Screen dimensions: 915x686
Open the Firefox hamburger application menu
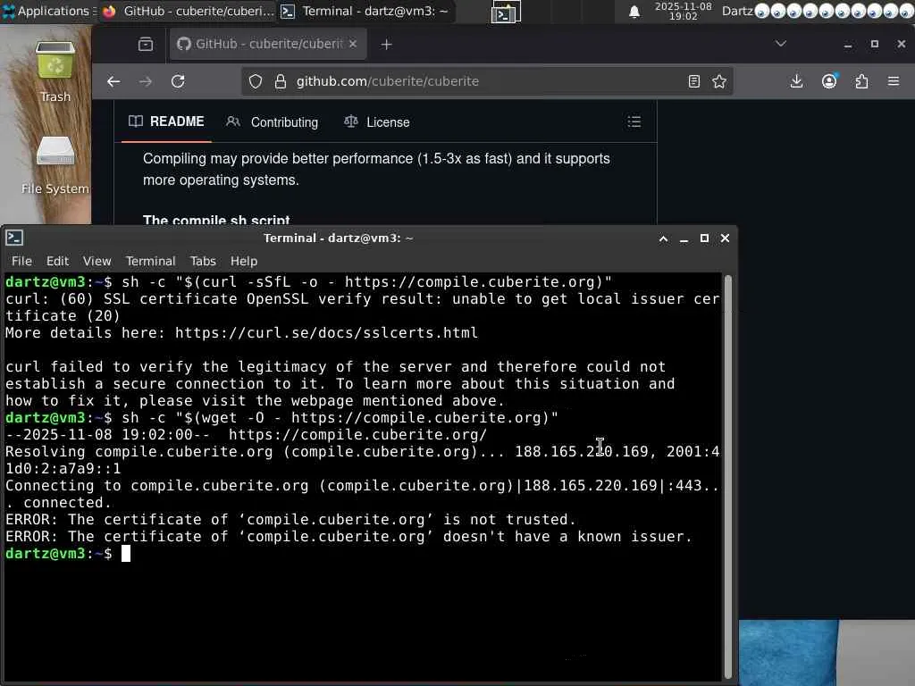(x=894, y=81)
